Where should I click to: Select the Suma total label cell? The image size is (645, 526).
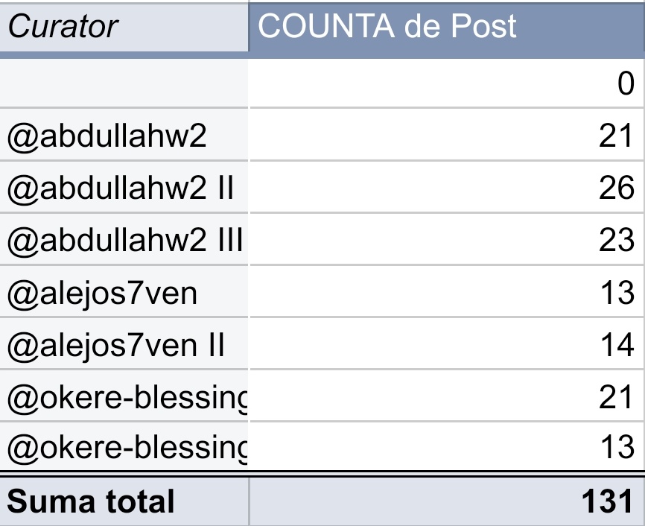click(124, 501)
